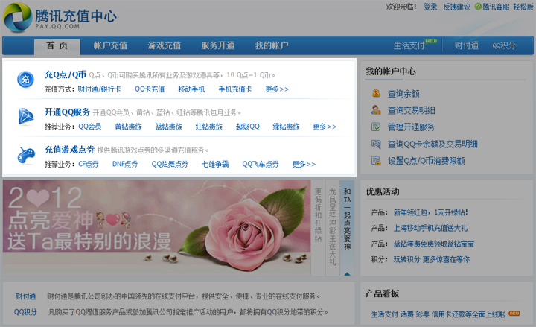Open the 充Q点/Q币 heading link
Image resolution: width=536 pixels, height=327 pixels.
[x=66, y=74]
